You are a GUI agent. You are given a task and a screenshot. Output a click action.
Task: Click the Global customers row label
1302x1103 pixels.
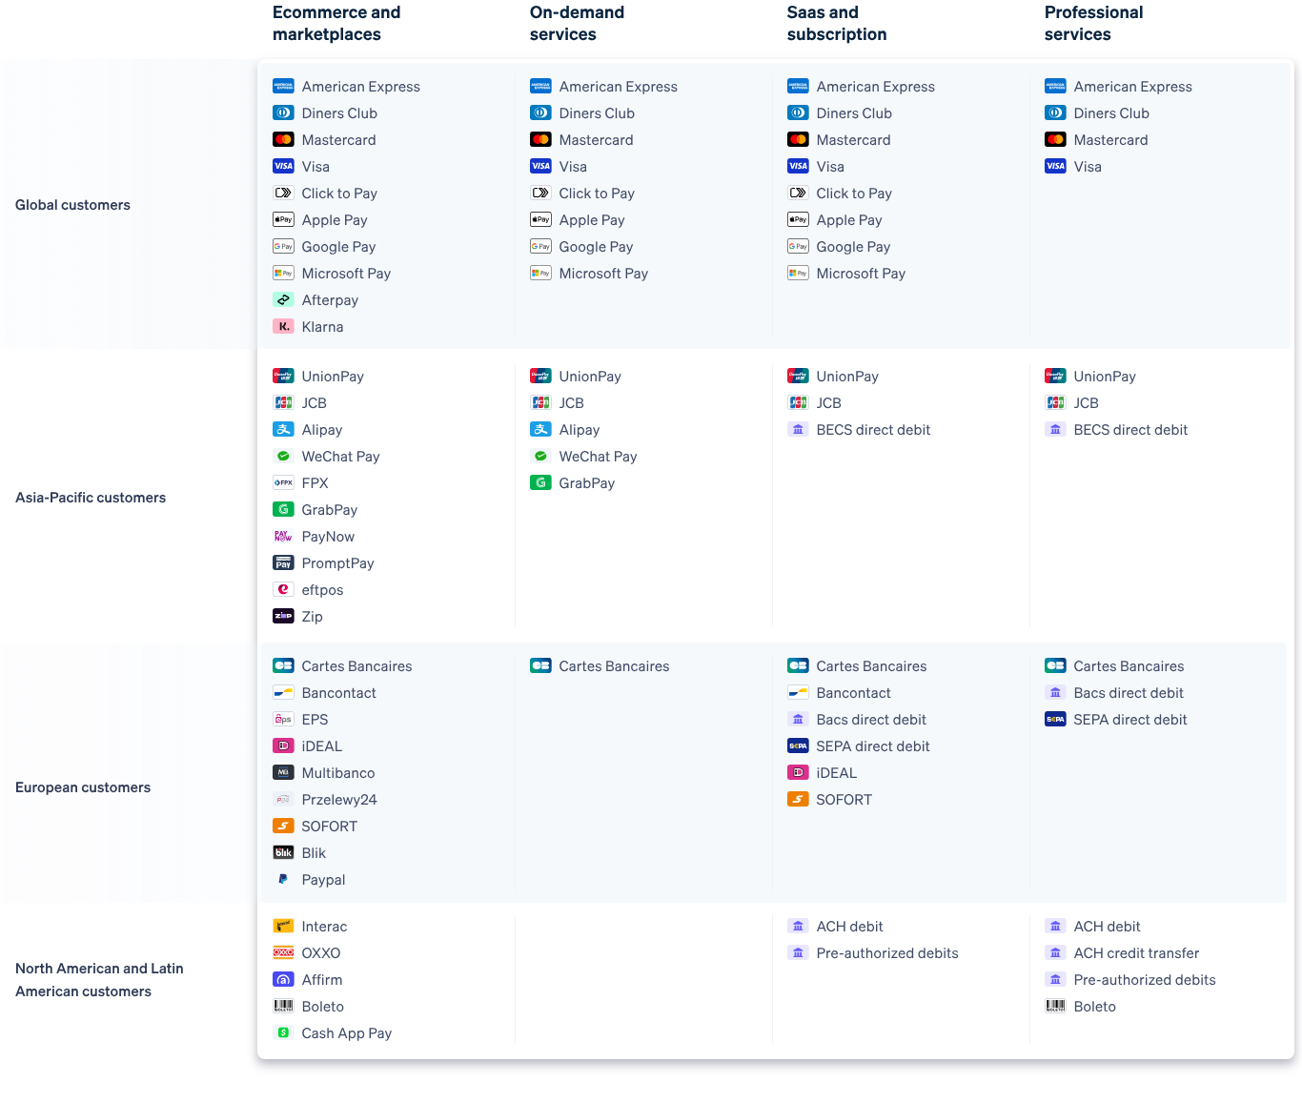72,204
